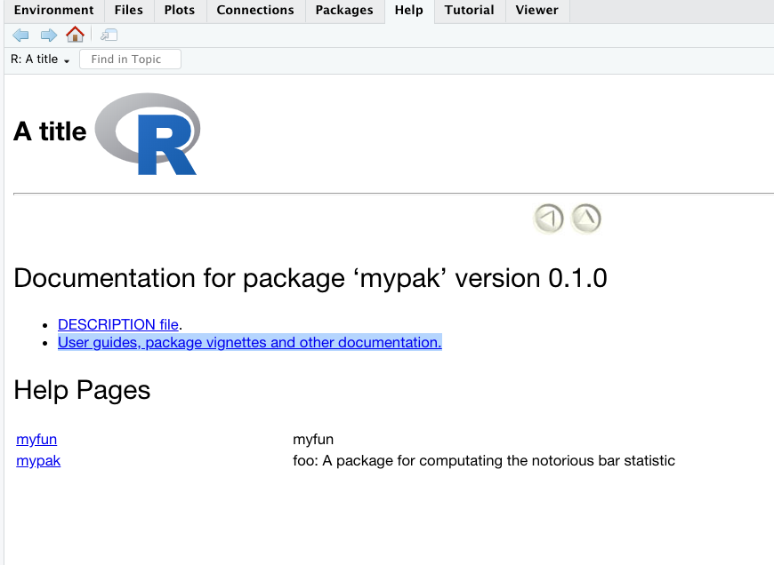Click the R logo image

(x=148, y=134)
